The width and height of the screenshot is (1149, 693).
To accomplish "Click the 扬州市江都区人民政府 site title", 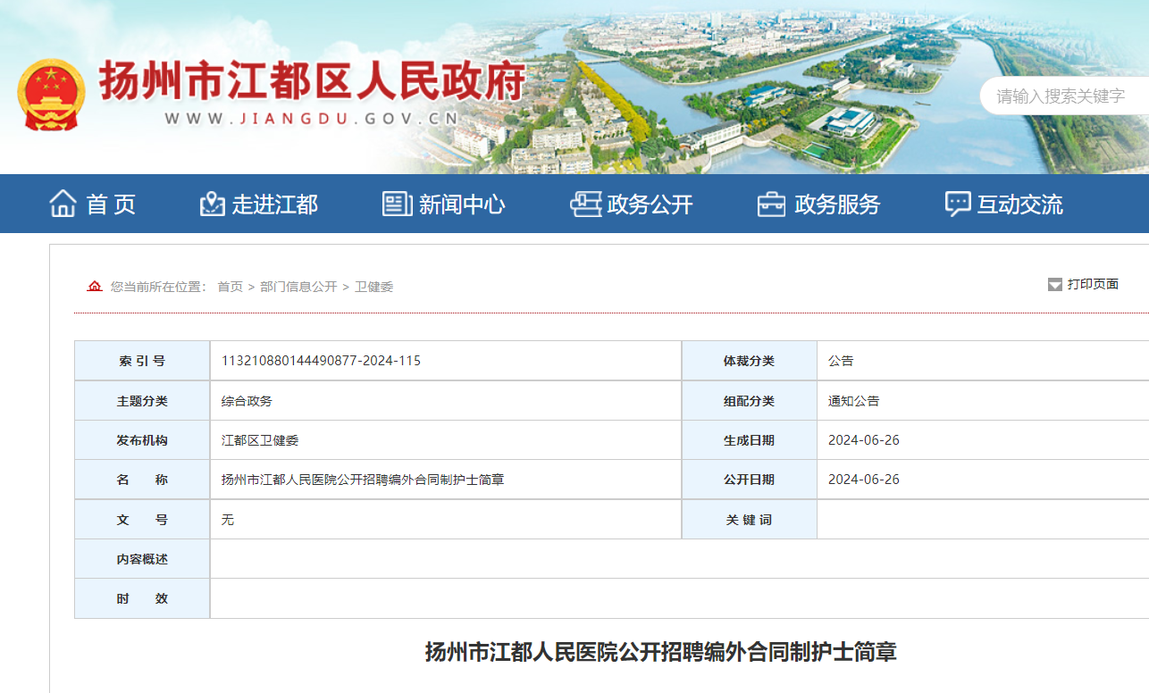I will [x=312, y=82].
